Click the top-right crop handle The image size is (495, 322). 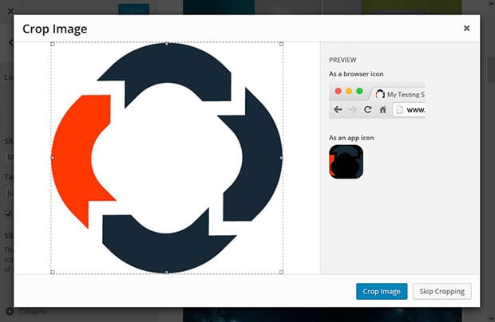pyautogui.click(x=281, y=44)
